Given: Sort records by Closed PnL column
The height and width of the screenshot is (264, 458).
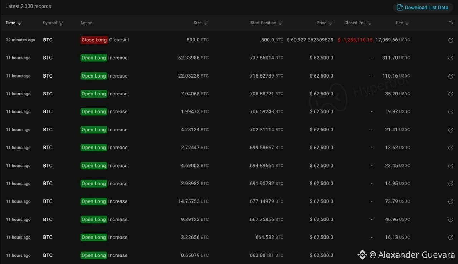Looking at the screenshot, I should point(370,23).
